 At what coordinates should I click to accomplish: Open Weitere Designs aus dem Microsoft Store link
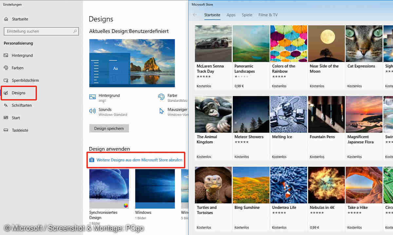tap(139, 160)
